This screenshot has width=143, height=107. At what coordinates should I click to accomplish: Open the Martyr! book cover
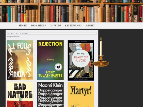81,95
